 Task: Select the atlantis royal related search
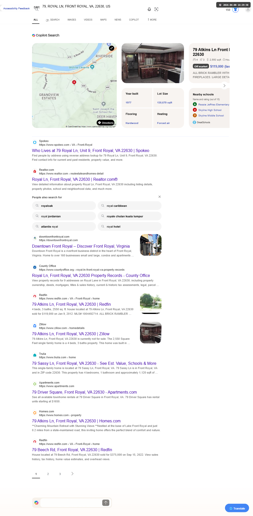tap(64, 226)
